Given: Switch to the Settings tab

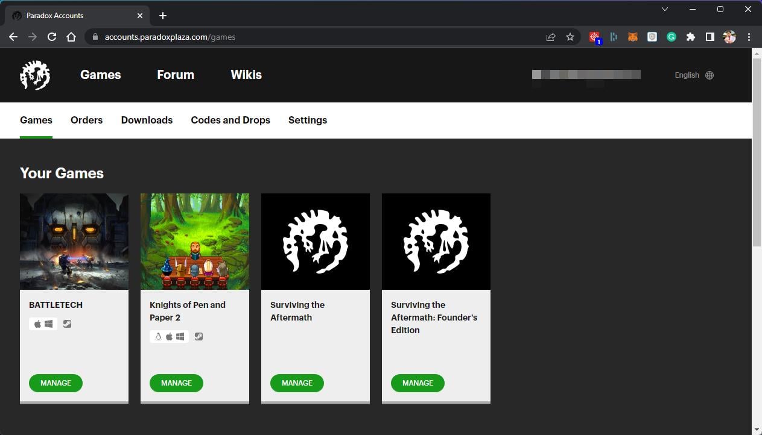Looking at the screenshot, I should (308, 120).
